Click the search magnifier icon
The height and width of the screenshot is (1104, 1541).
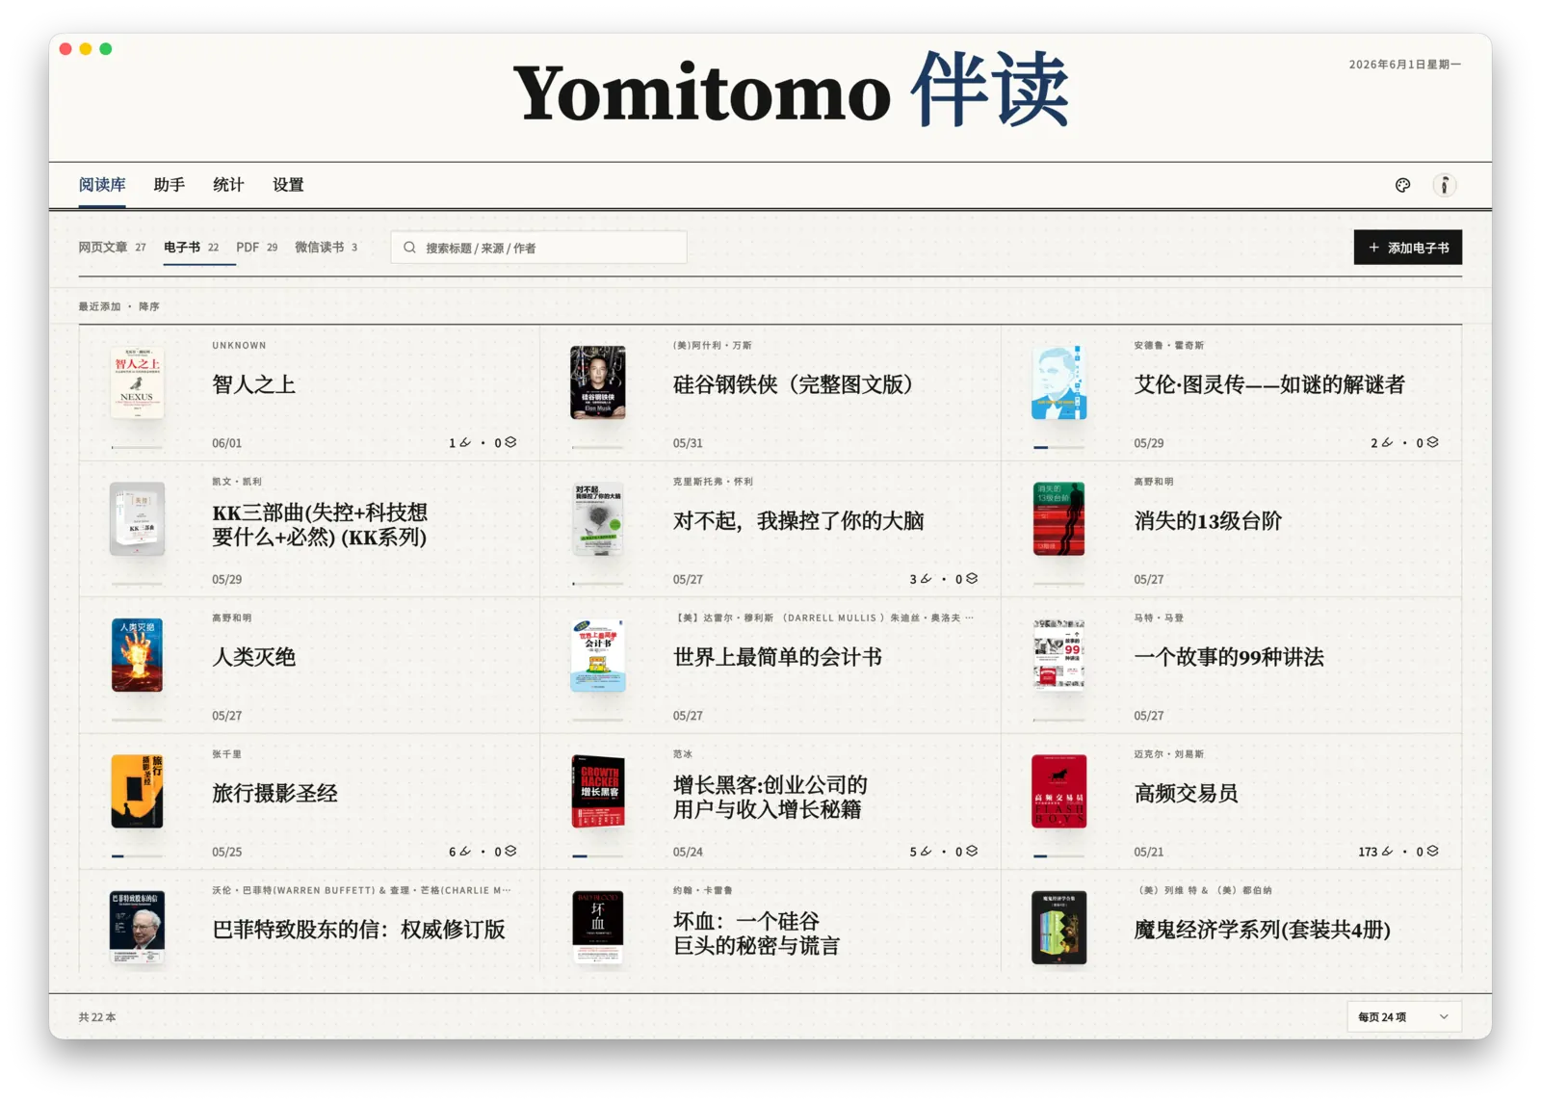tap(409, 248)
